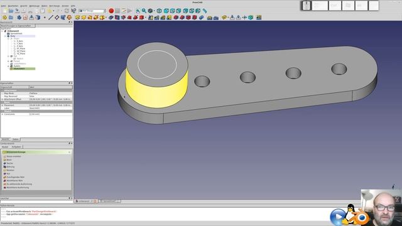Open a file with the toolbar folder icon

point(11,11)
